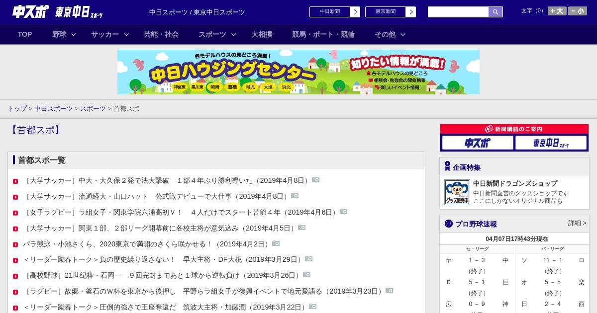Click 04月07日17時43分現在 timestamp
Image resolution: width=597 pixels, height=313 pixels.
pyautogui.click(x=517, y=239)
